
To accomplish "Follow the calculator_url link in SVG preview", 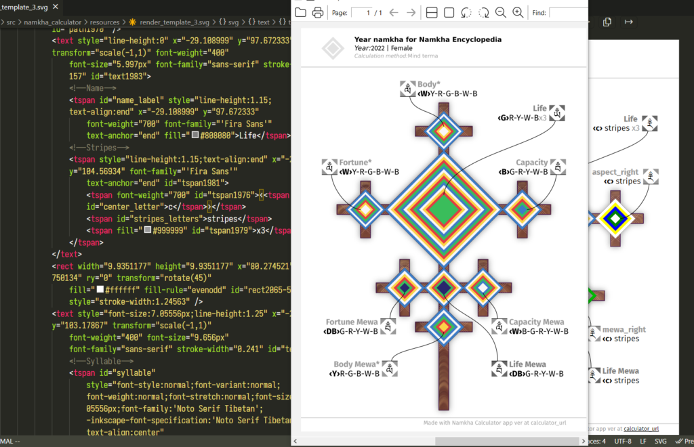I will (641, 429).
